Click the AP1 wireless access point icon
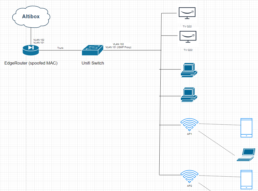The width and height of the screenshot is (258, 191). point(189,125)
